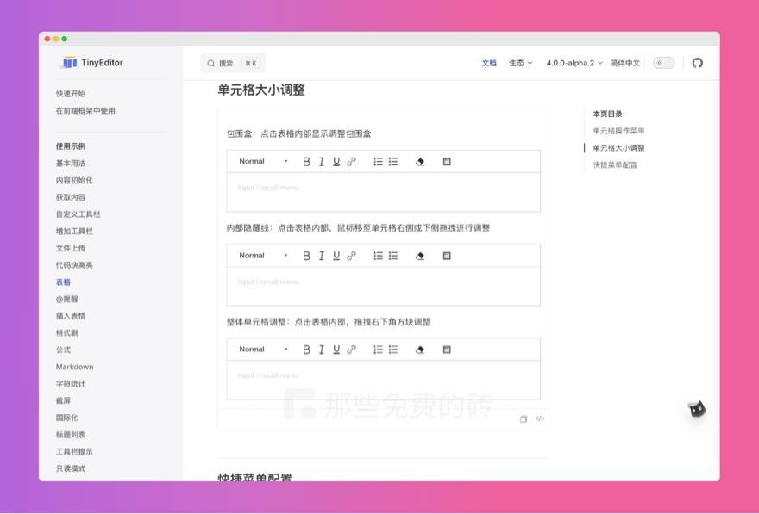Viewport: 759px width, 514px height.
Task: Open the project's GitHub page
Action: 698,62
